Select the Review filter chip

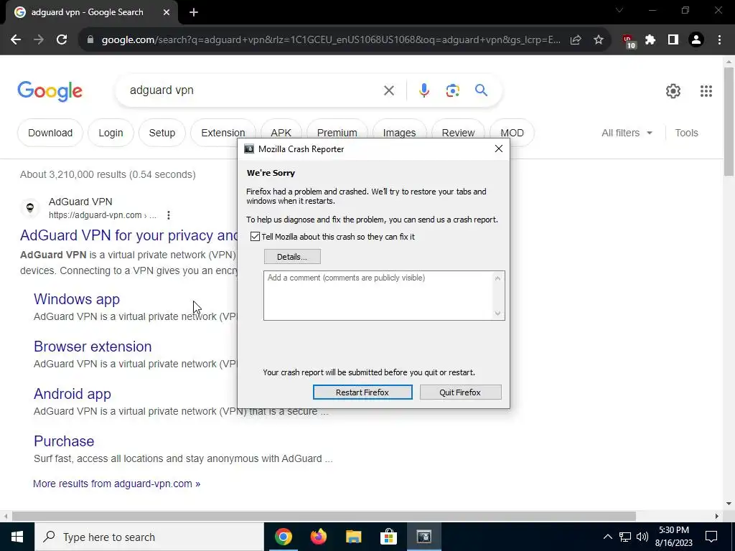pyautogui.click(x=458, y=129)
